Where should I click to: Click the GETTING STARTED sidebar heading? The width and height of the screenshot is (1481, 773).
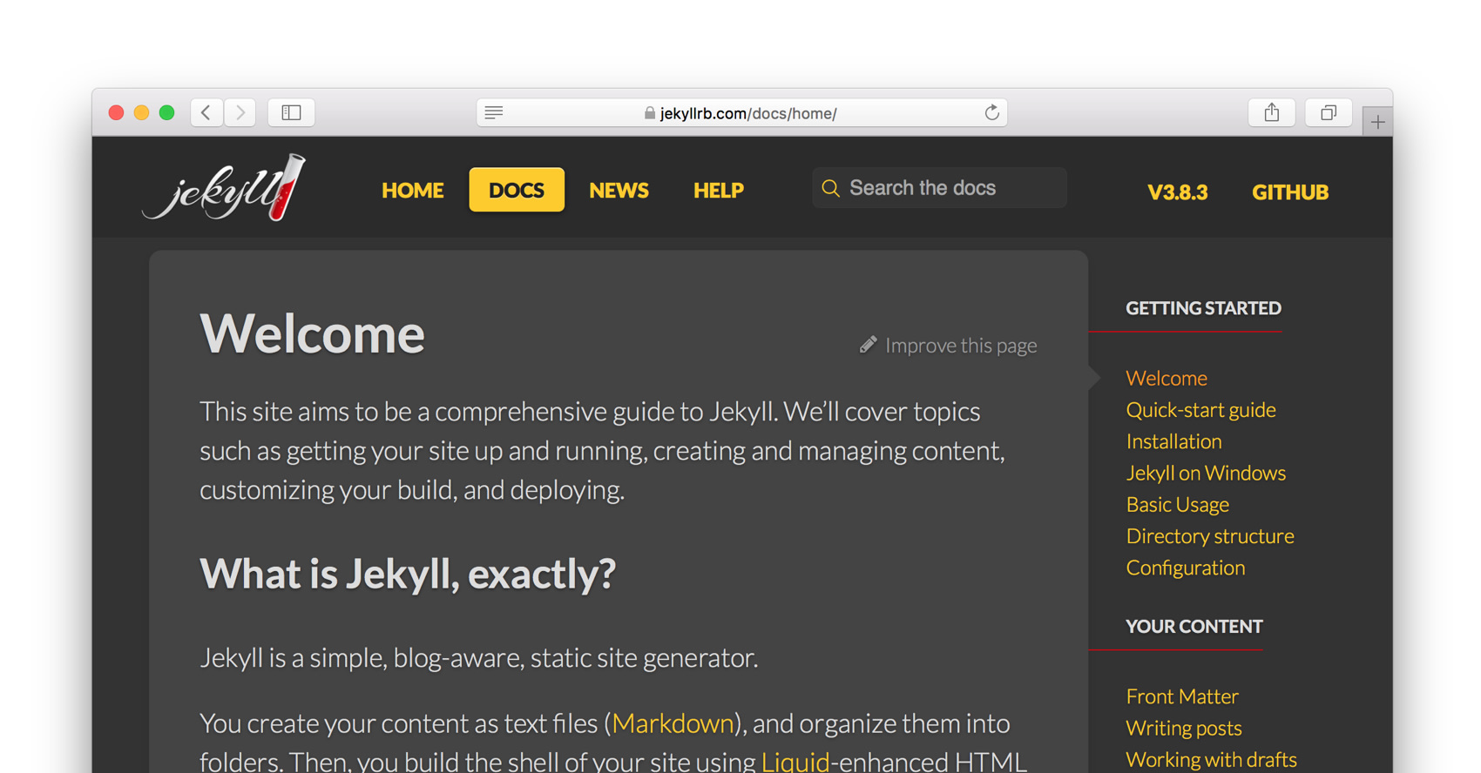coord(1203,308)
